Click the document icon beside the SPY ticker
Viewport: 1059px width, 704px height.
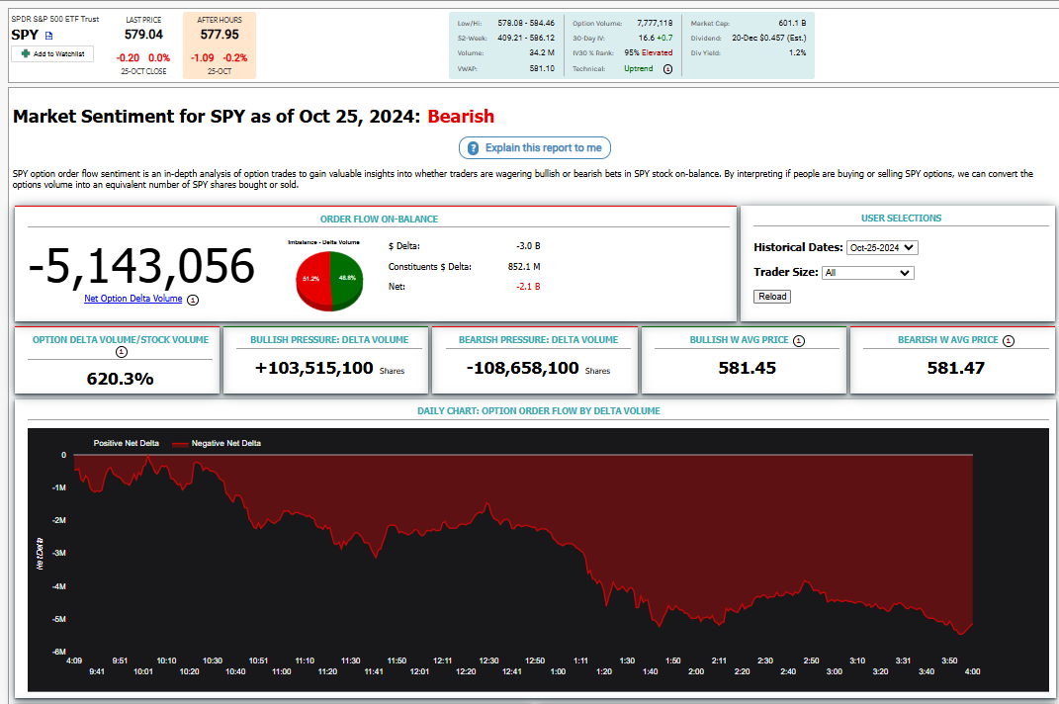coord(48,36)
